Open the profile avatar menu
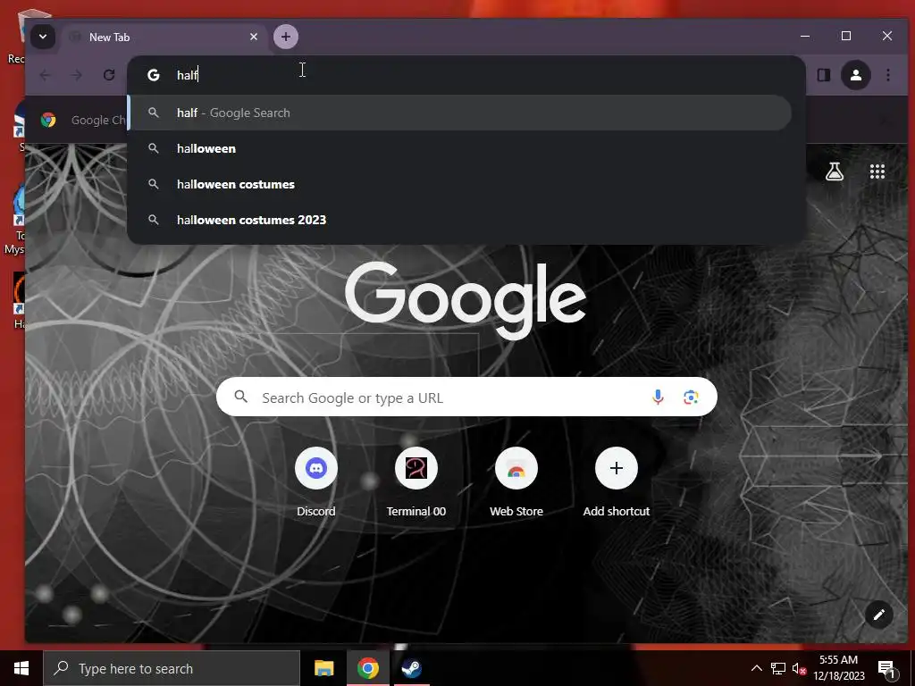The width and height of the screenshot is (915, 686). pyautogui.click(x=856, y=75)
